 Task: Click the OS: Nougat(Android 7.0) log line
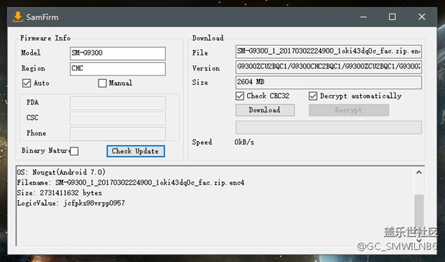click(61, 172)
